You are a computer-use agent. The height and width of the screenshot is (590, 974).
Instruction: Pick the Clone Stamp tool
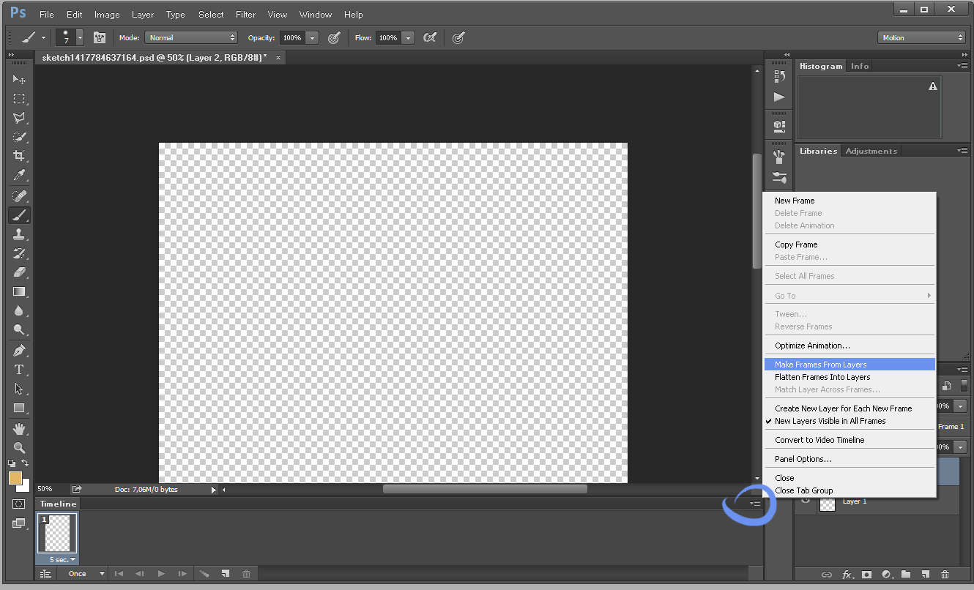coord(19,234)
